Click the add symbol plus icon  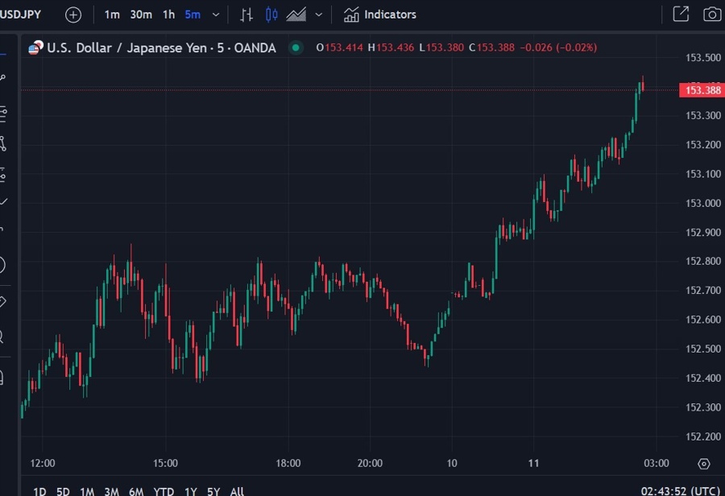[x=73, y=14]
